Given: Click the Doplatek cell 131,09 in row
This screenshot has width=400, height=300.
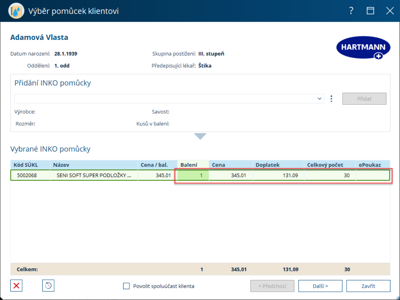Looking at the screenshot, I should tap(278, 175).
